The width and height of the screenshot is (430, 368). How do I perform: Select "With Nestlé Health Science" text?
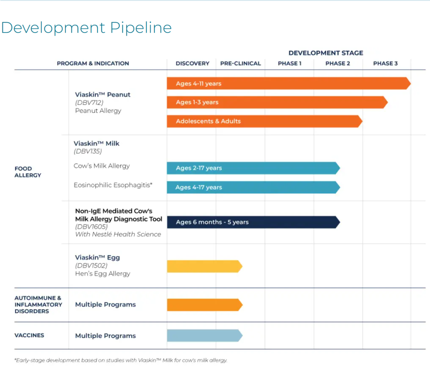(118, 234)
